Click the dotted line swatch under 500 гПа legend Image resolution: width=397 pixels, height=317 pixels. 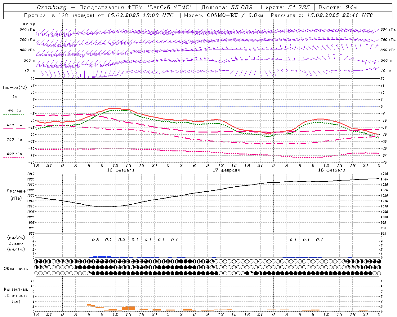14,157
